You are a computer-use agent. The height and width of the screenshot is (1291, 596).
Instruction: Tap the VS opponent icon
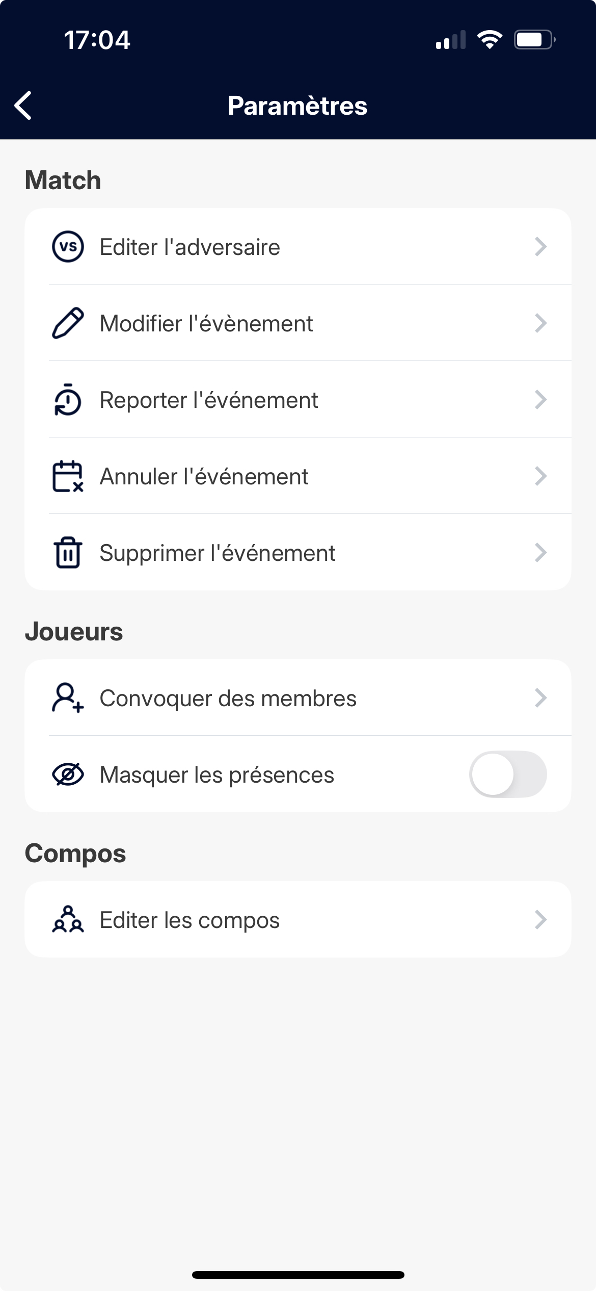coord(68,247)
